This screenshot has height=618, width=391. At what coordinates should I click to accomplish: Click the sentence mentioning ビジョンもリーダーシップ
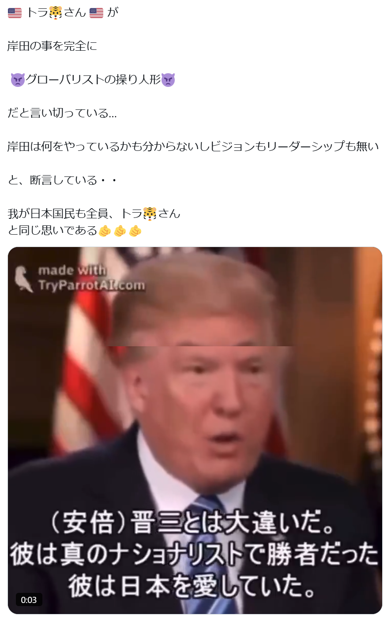click(193, 147)
